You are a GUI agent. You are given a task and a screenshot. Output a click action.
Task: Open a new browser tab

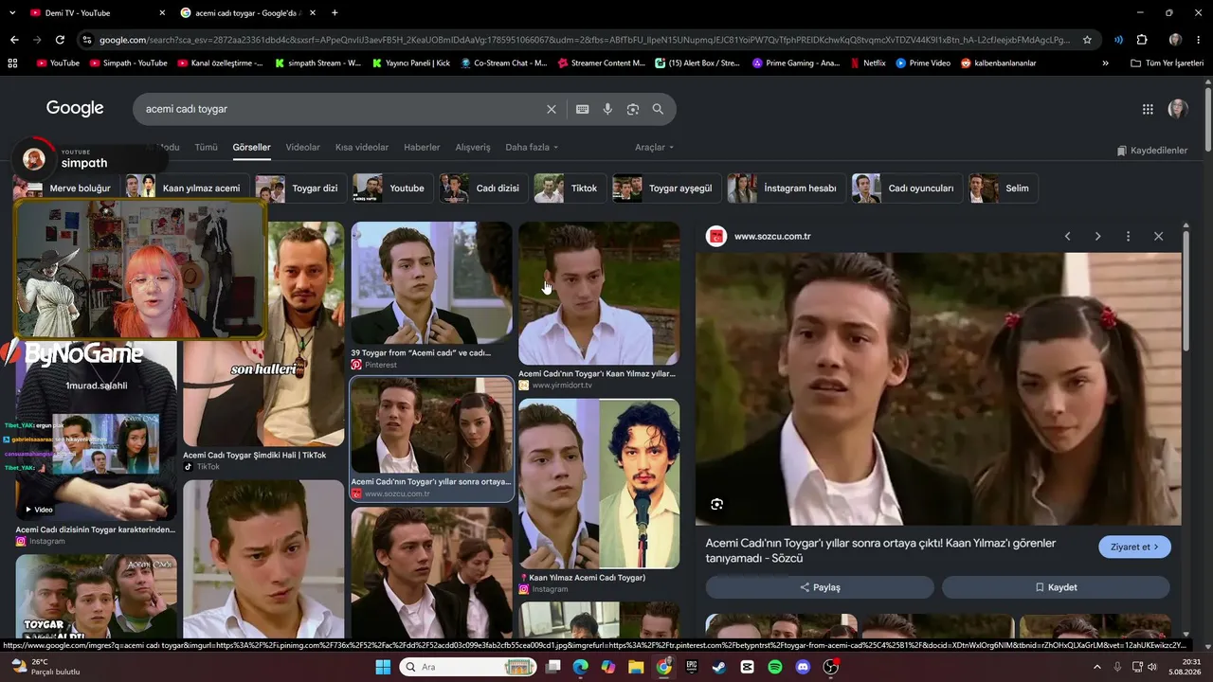335,13
